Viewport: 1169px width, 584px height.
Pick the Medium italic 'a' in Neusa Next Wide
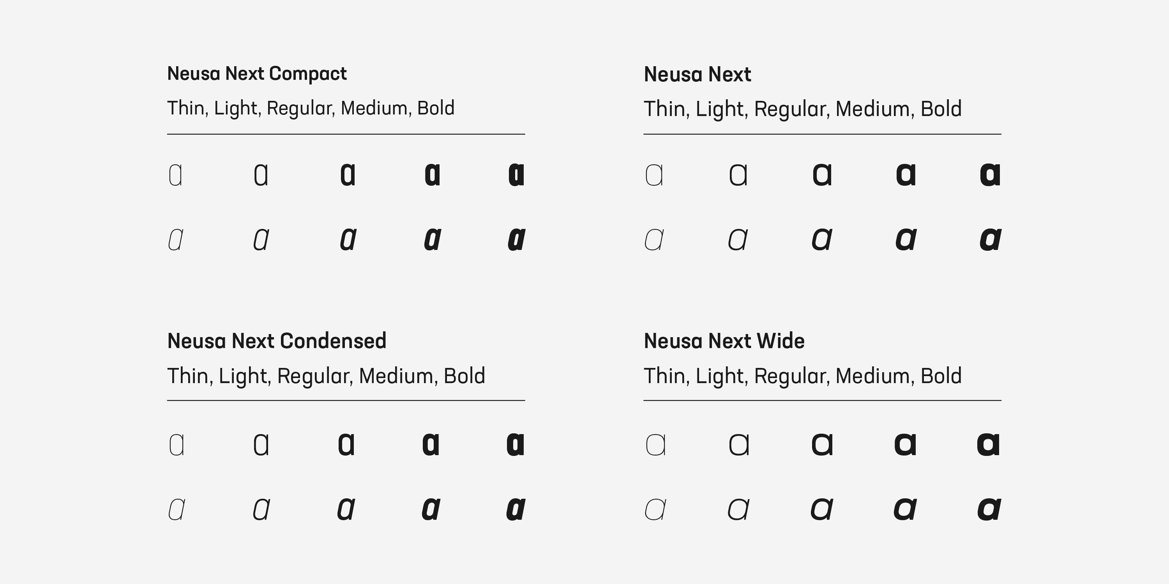(x=905, y=509)
